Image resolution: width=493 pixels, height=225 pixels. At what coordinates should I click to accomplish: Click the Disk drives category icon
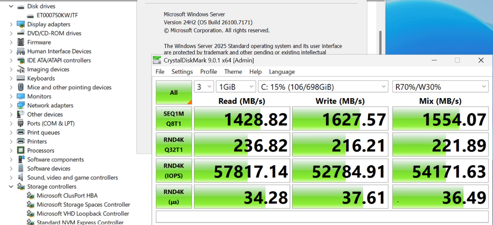[21, 6]
